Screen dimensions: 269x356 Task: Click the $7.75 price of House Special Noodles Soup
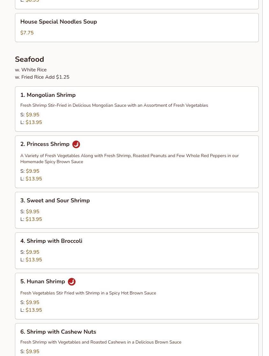pyautogui.click(x=27, y=33)
